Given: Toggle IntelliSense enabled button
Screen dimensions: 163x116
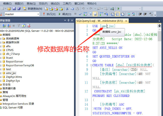Looking at the screenshot, I should click(95, 14).
